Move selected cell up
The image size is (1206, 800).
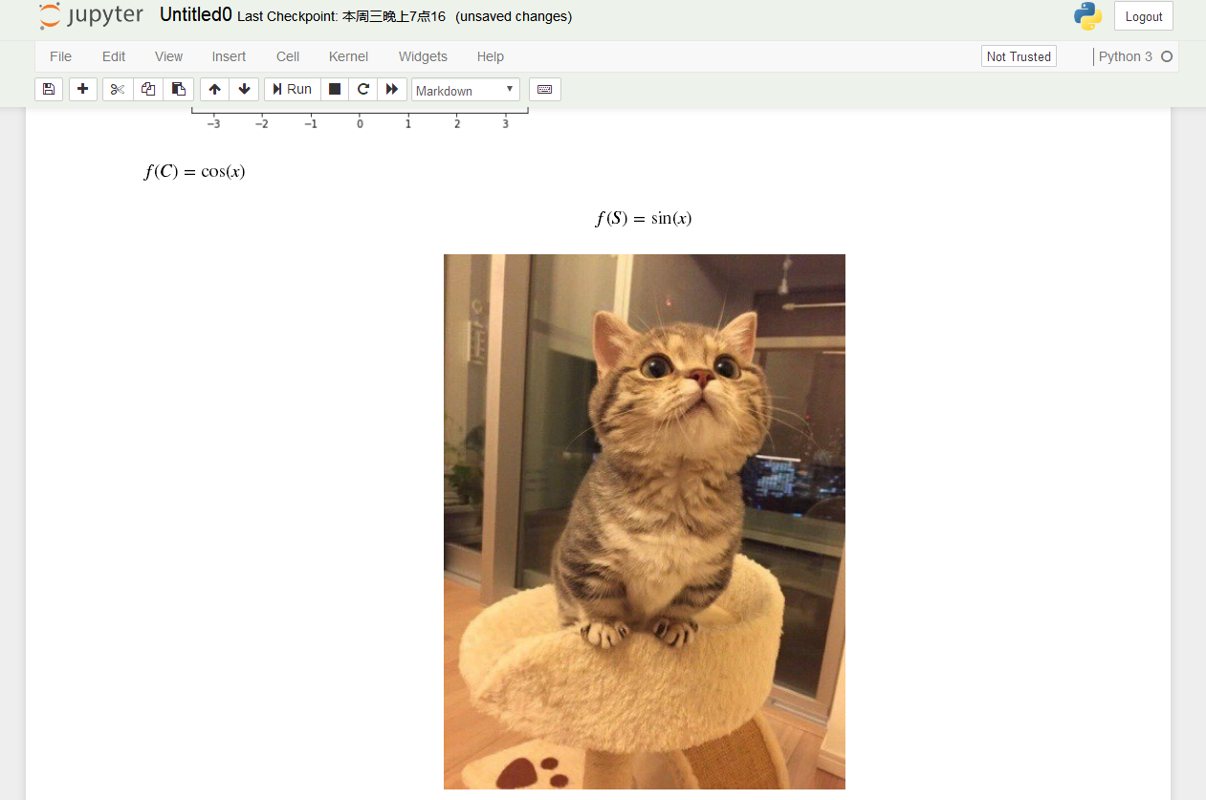coord(214,89)
